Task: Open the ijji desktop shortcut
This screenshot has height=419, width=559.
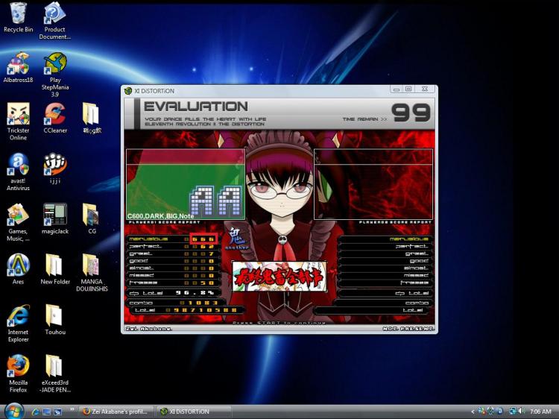Action: click(x=54, y=164)
